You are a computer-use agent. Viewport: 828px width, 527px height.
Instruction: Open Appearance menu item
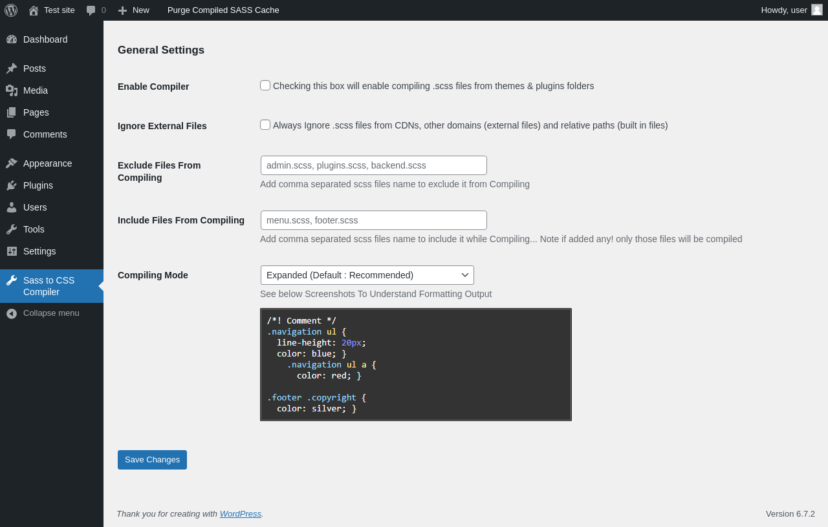[x=52, y=163]
